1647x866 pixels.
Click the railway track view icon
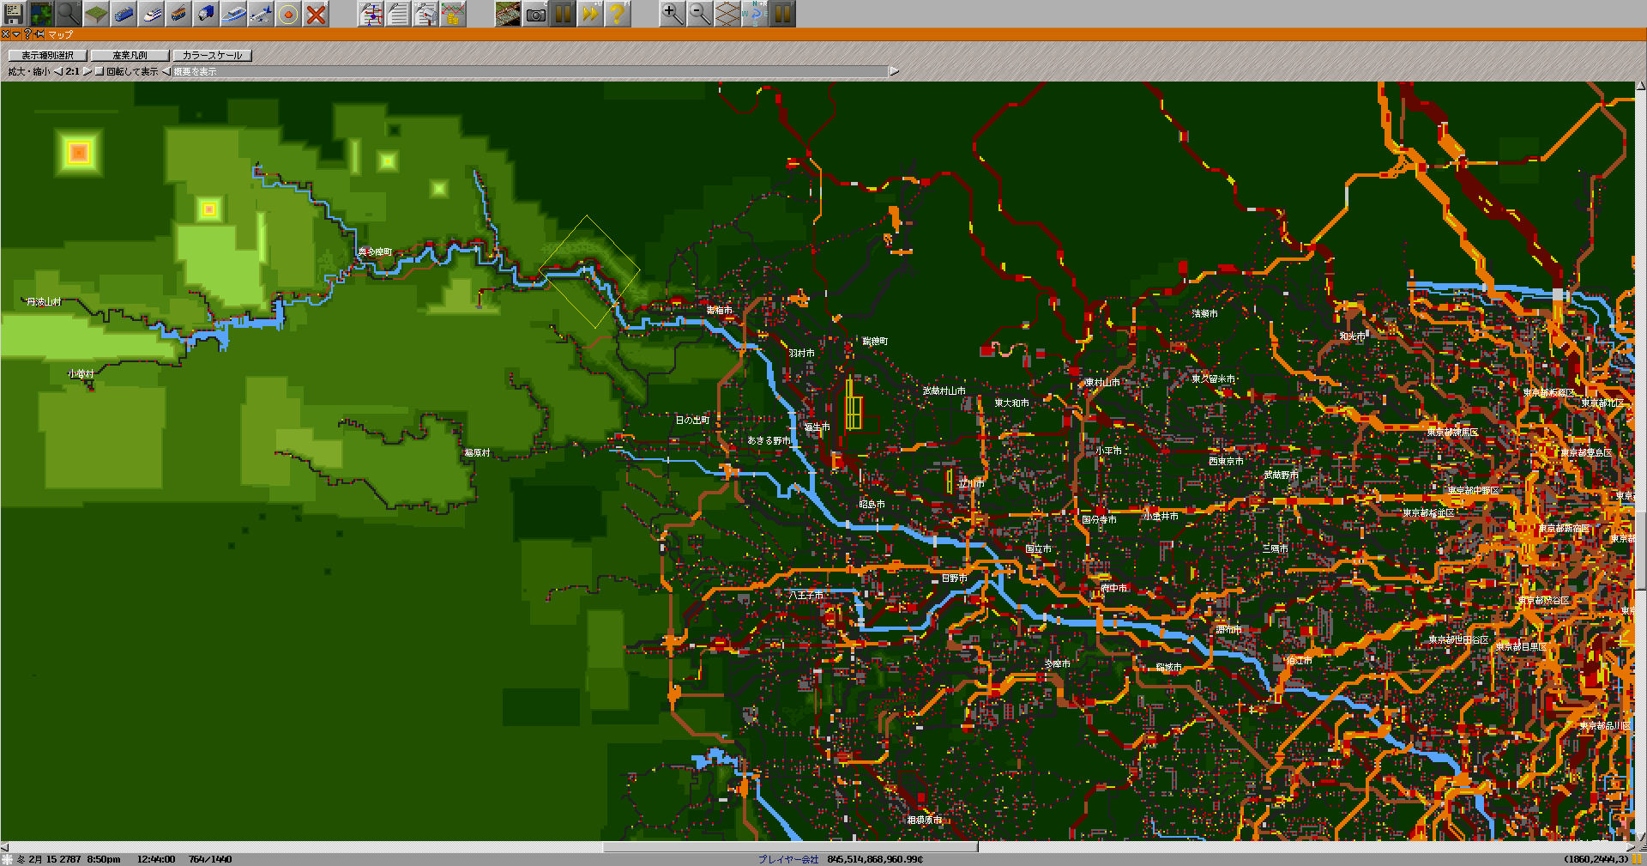(508, 14)
